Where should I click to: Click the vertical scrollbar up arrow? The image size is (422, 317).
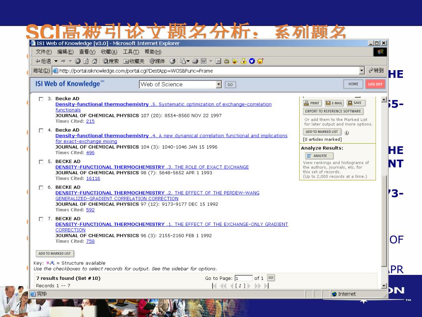coord(384,99)
